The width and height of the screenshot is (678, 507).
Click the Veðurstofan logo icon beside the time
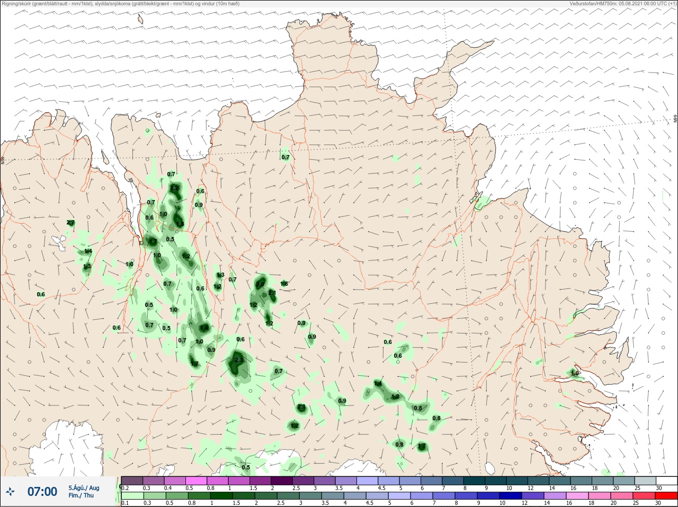pos(10,492)
